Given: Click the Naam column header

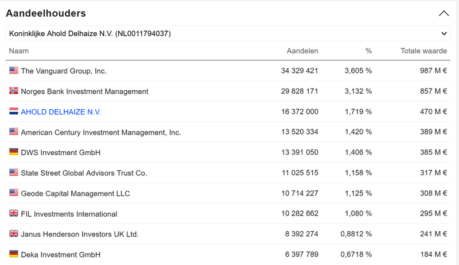Looking at the screenshot, I should point(19,51).
